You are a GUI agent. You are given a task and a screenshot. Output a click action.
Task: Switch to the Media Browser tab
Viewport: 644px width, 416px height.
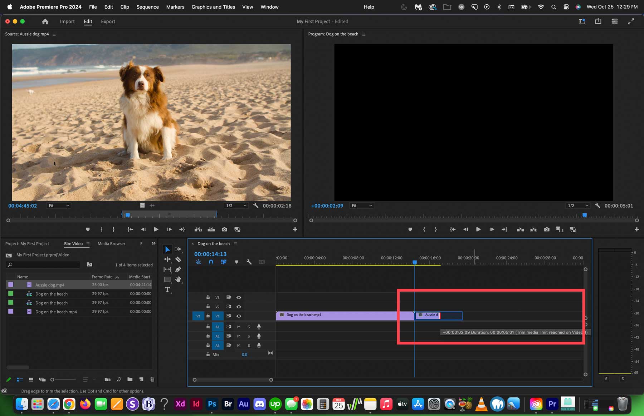click(x=111, y=244)
